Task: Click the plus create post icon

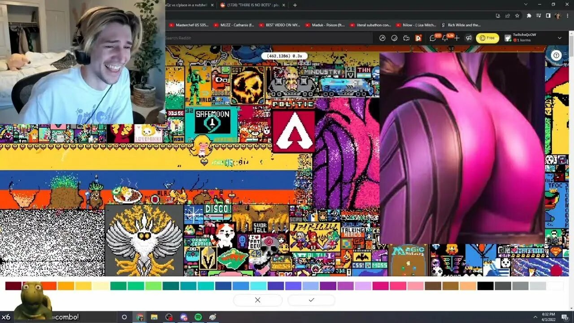Action: tap(457, 38)
